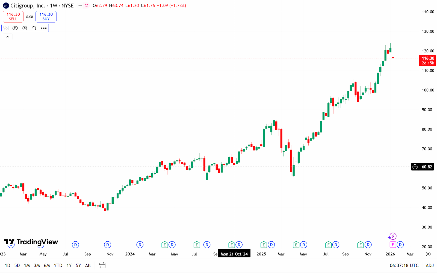Open Vol indicator settings hexagon icon
The height and width of the screenshot is (273, 437).
tap(25, 28)
